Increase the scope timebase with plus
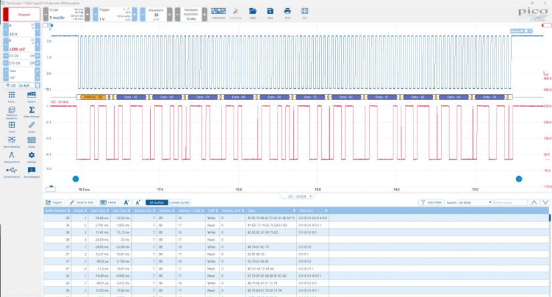Image resolution: width=552 pixels, height=297 pixels. pyautogui.click(x=87, y=15)
